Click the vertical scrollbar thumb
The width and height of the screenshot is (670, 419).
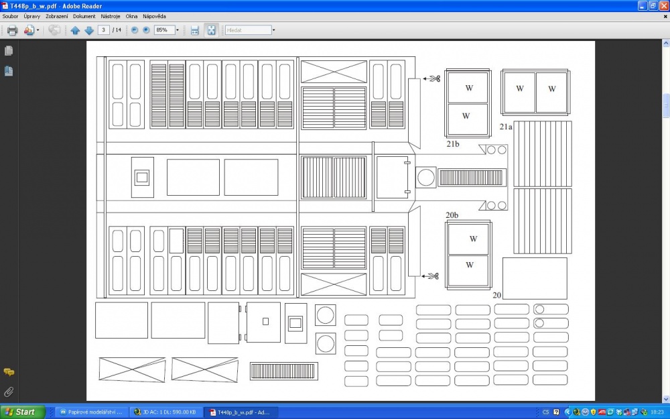click(x=666, y=105)
